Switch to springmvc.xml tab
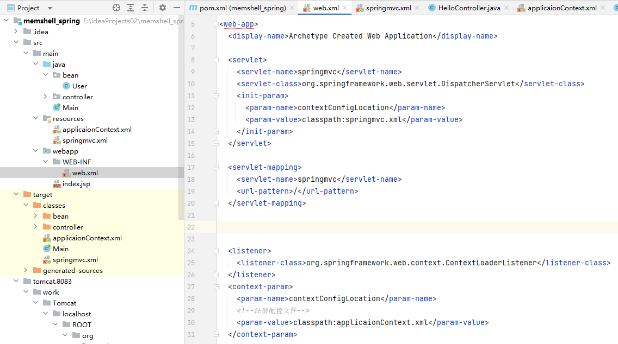 (388, 8)
